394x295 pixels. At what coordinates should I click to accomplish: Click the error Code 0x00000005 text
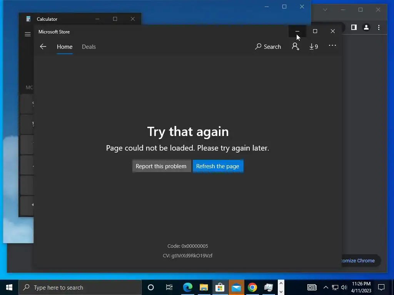pos(188,246)
